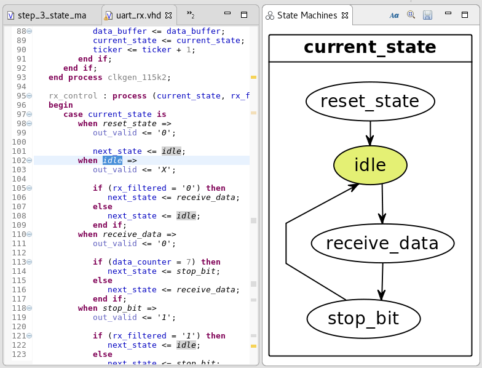Maximize the editor pane

[x=244, y=15]
